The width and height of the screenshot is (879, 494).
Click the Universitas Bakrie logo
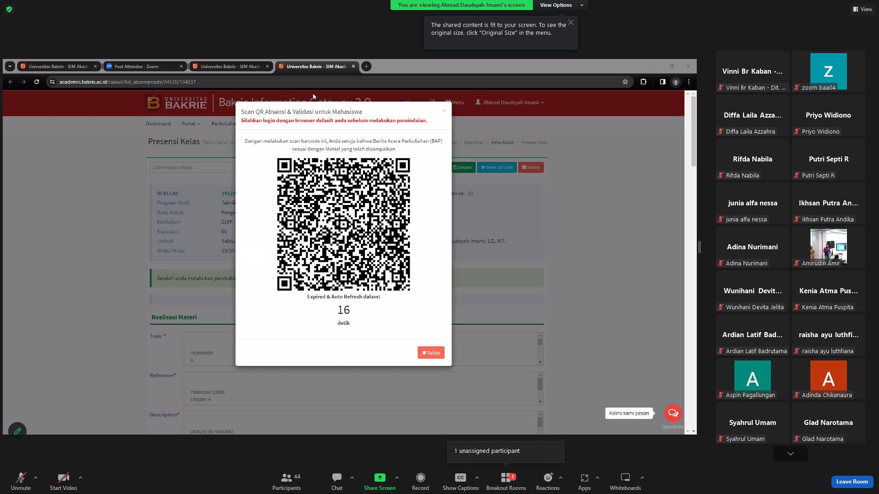tap(176, 102)
